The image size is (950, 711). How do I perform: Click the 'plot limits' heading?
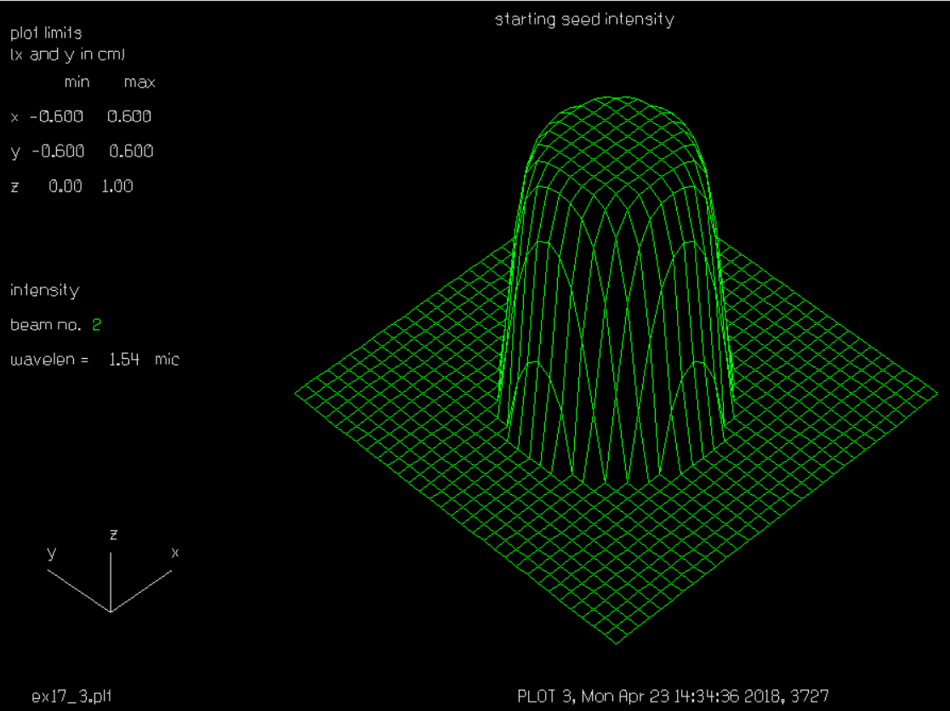point(46,34)
